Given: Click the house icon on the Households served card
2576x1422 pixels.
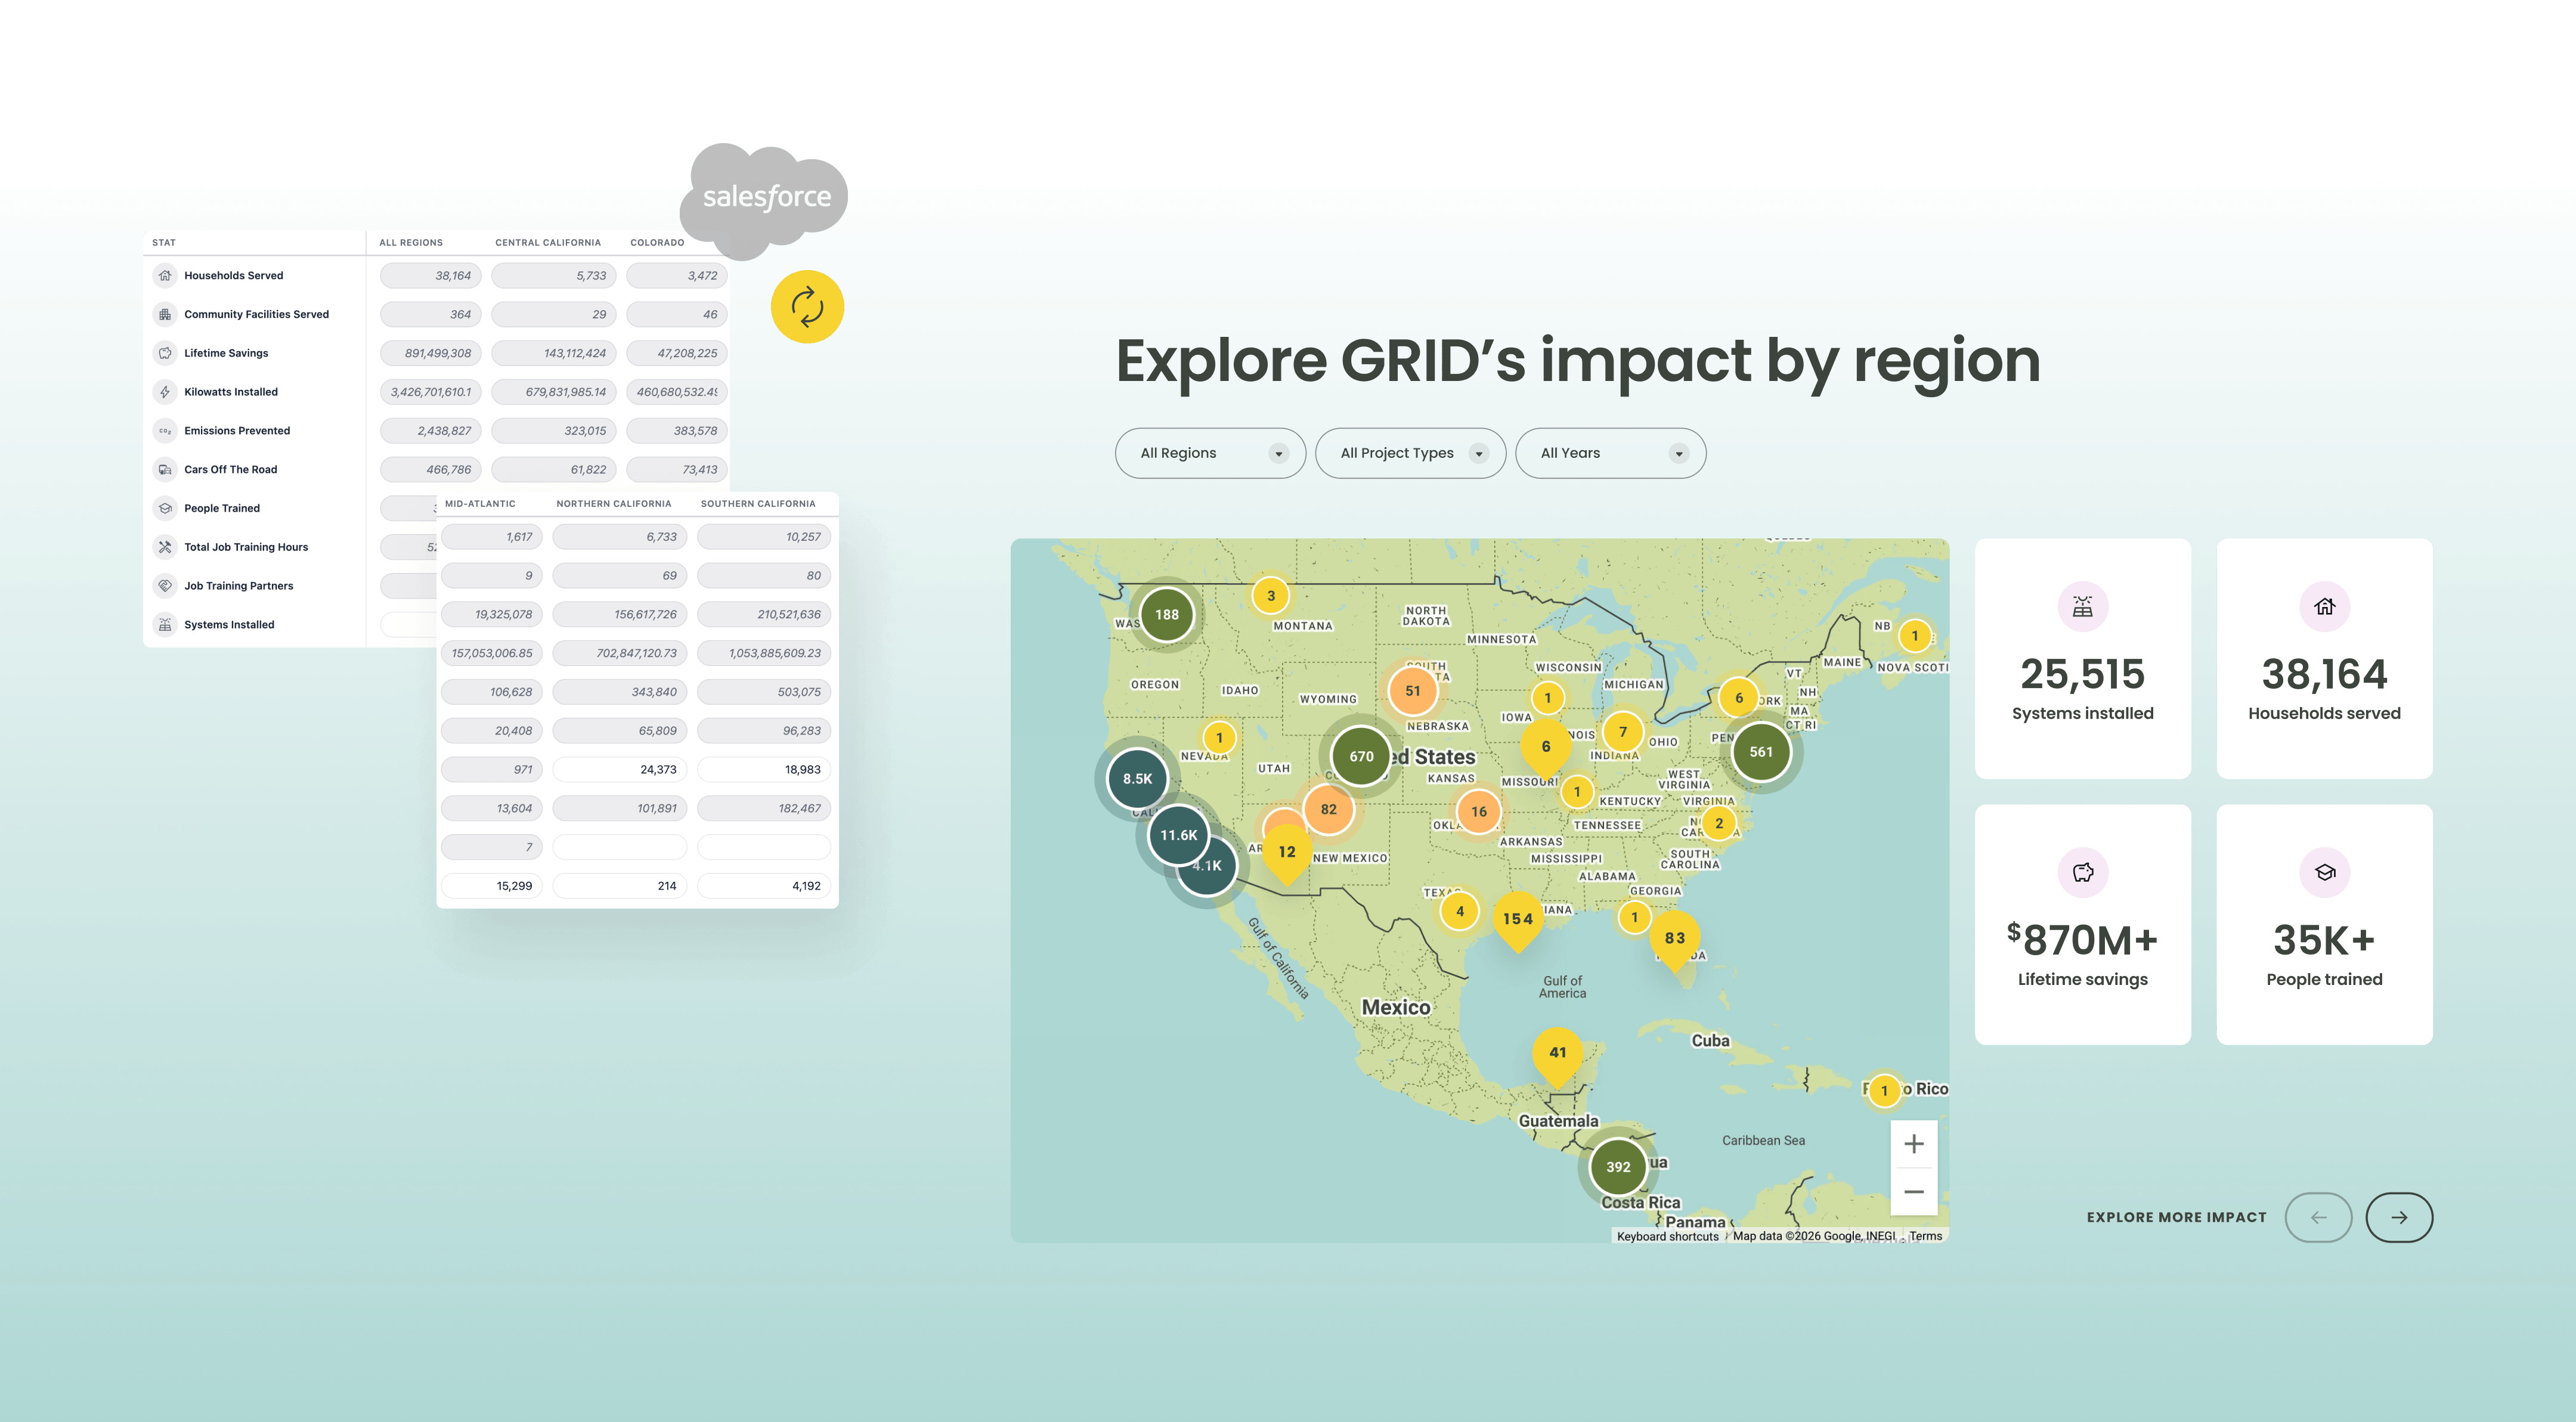Looking at the screenshot, I should click(2325, 606).
